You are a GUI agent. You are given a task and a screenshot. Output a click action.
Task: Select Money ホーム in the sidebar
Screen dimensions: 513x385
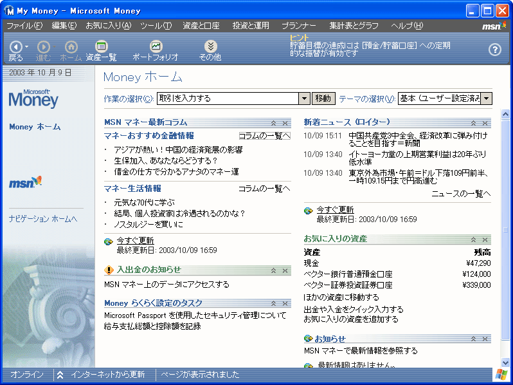tap(35, 127)
